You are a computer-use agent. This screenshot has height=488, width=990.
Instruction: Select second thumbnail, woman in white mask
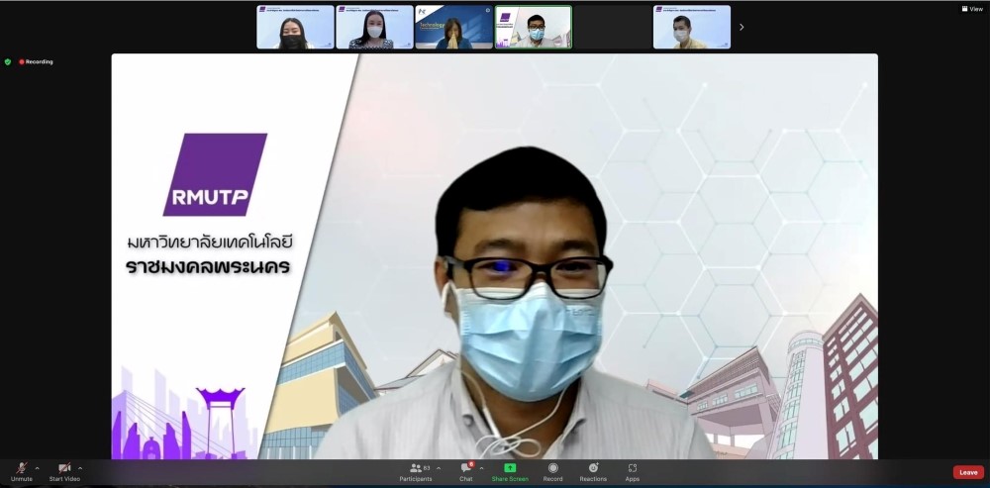(374, 27)
